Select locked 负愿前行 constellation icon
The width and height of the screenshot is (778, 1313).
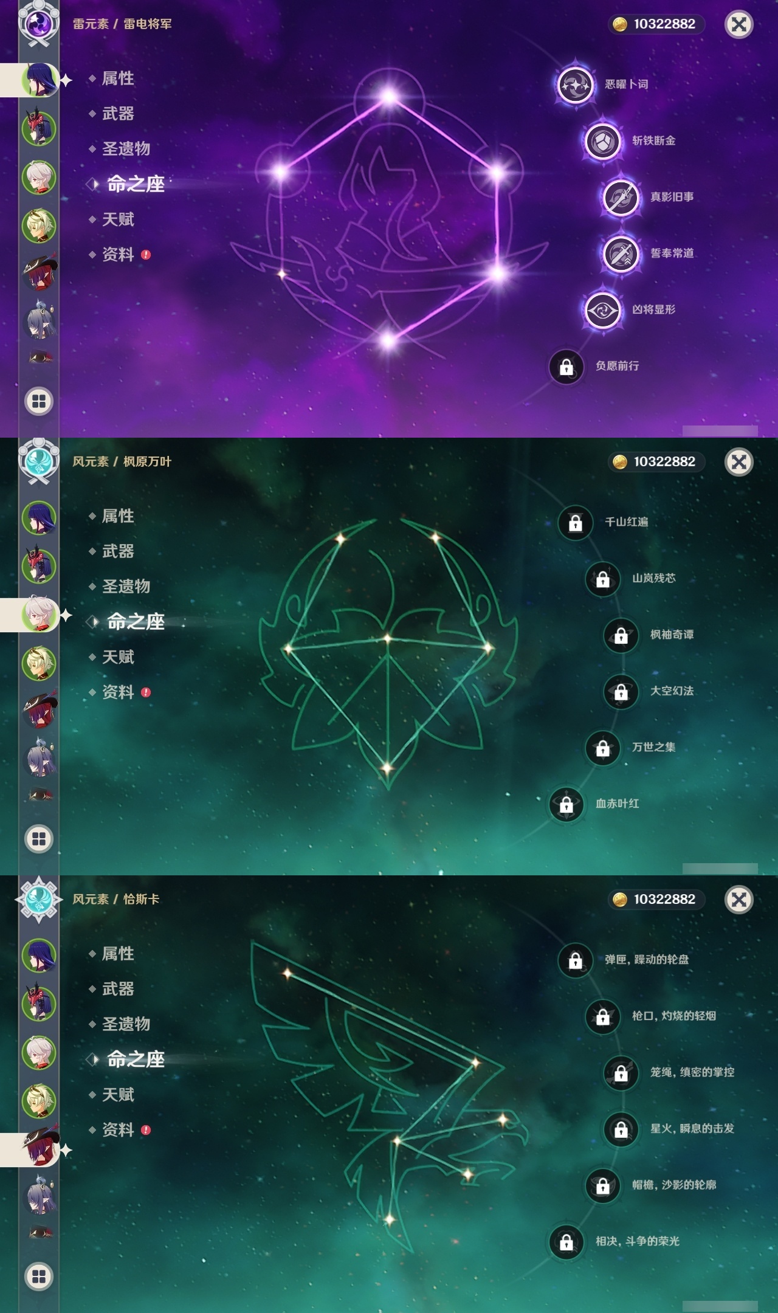pyautogui.click(x=566, y=367)
